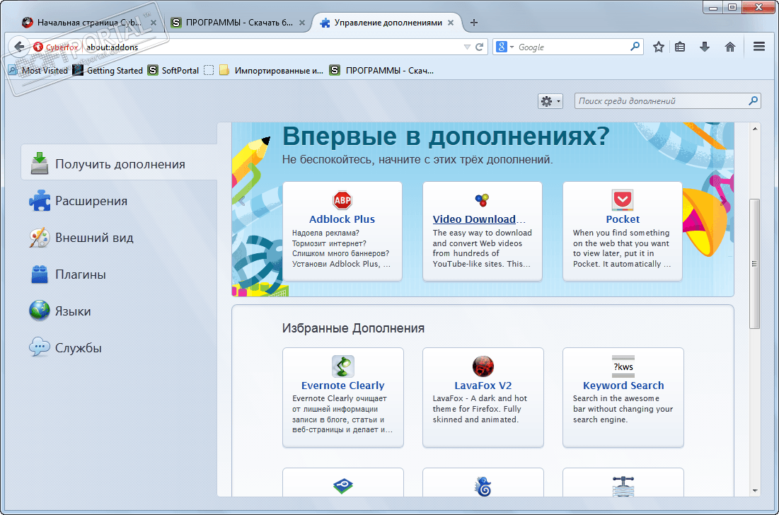Click the magnifier in the Google search box
This screenshot has width=779, height=515.
pos(635,47)
